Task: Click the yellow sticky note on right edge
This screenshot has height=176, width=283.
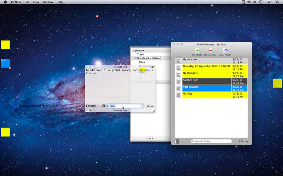Action: [x=277, y=83]
